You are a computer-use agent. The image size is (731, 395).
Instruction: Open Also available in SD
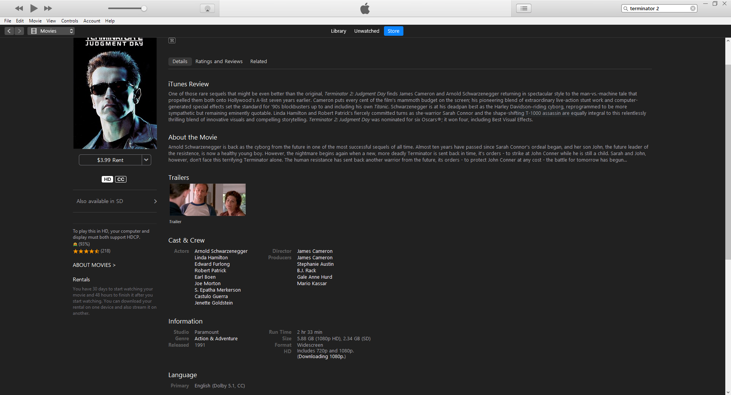115,201
